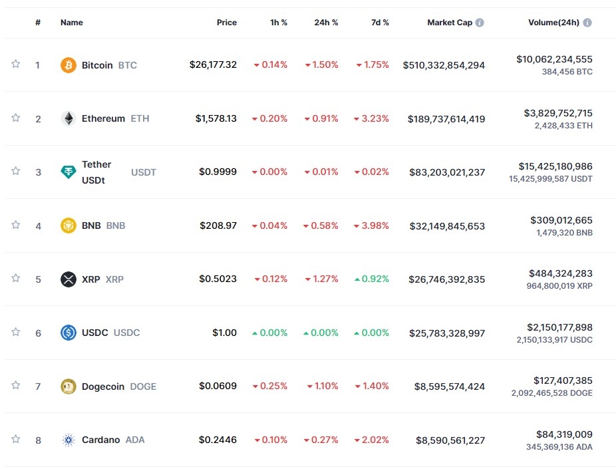Sort by the # rank column
This screenshot has width=616, height=469.
38,23
